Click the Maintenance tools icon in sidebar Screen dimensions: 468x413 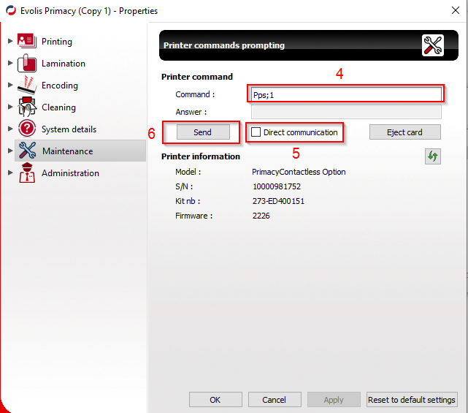click(27, 151)
